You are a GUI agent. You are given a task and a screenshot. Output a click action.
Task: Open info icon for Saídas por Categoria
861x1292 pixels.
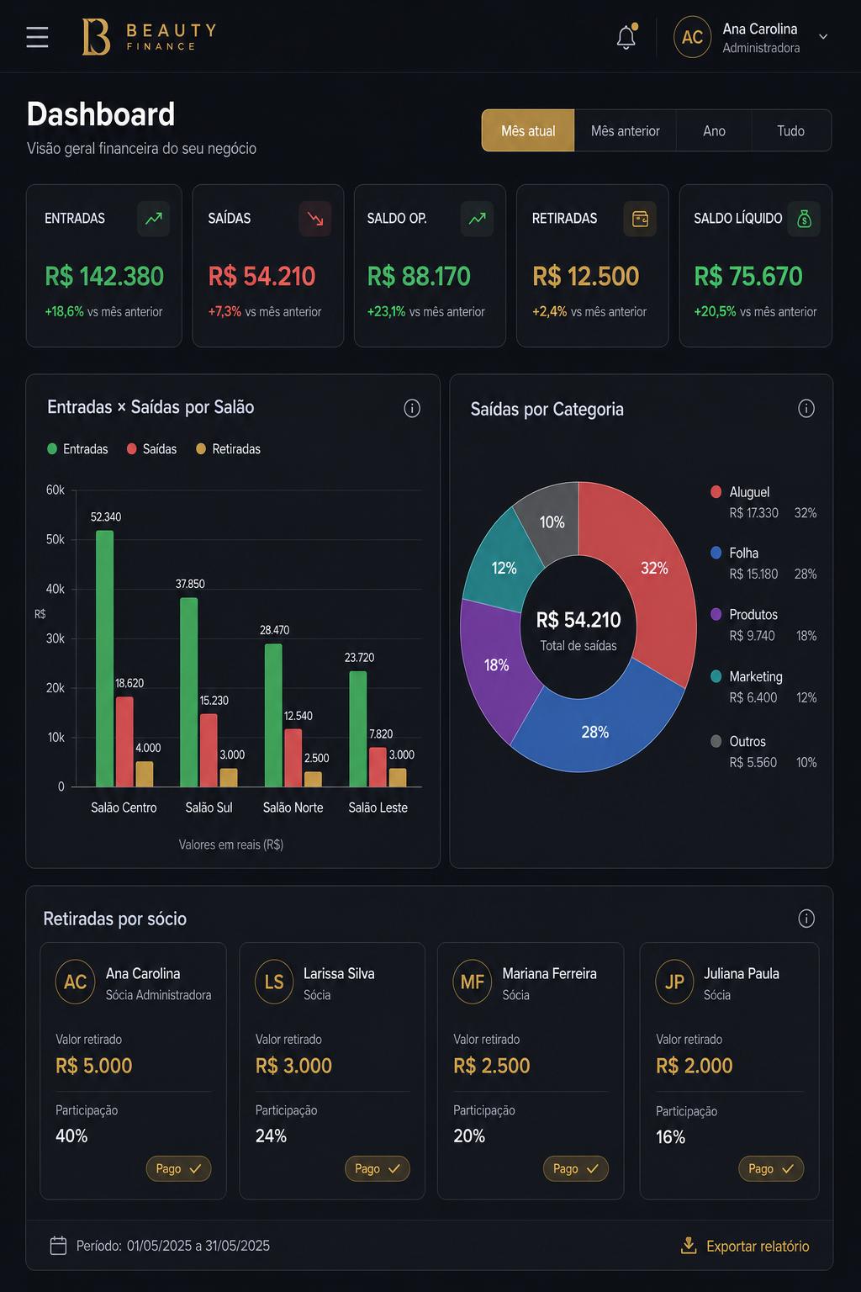(806, 409)
